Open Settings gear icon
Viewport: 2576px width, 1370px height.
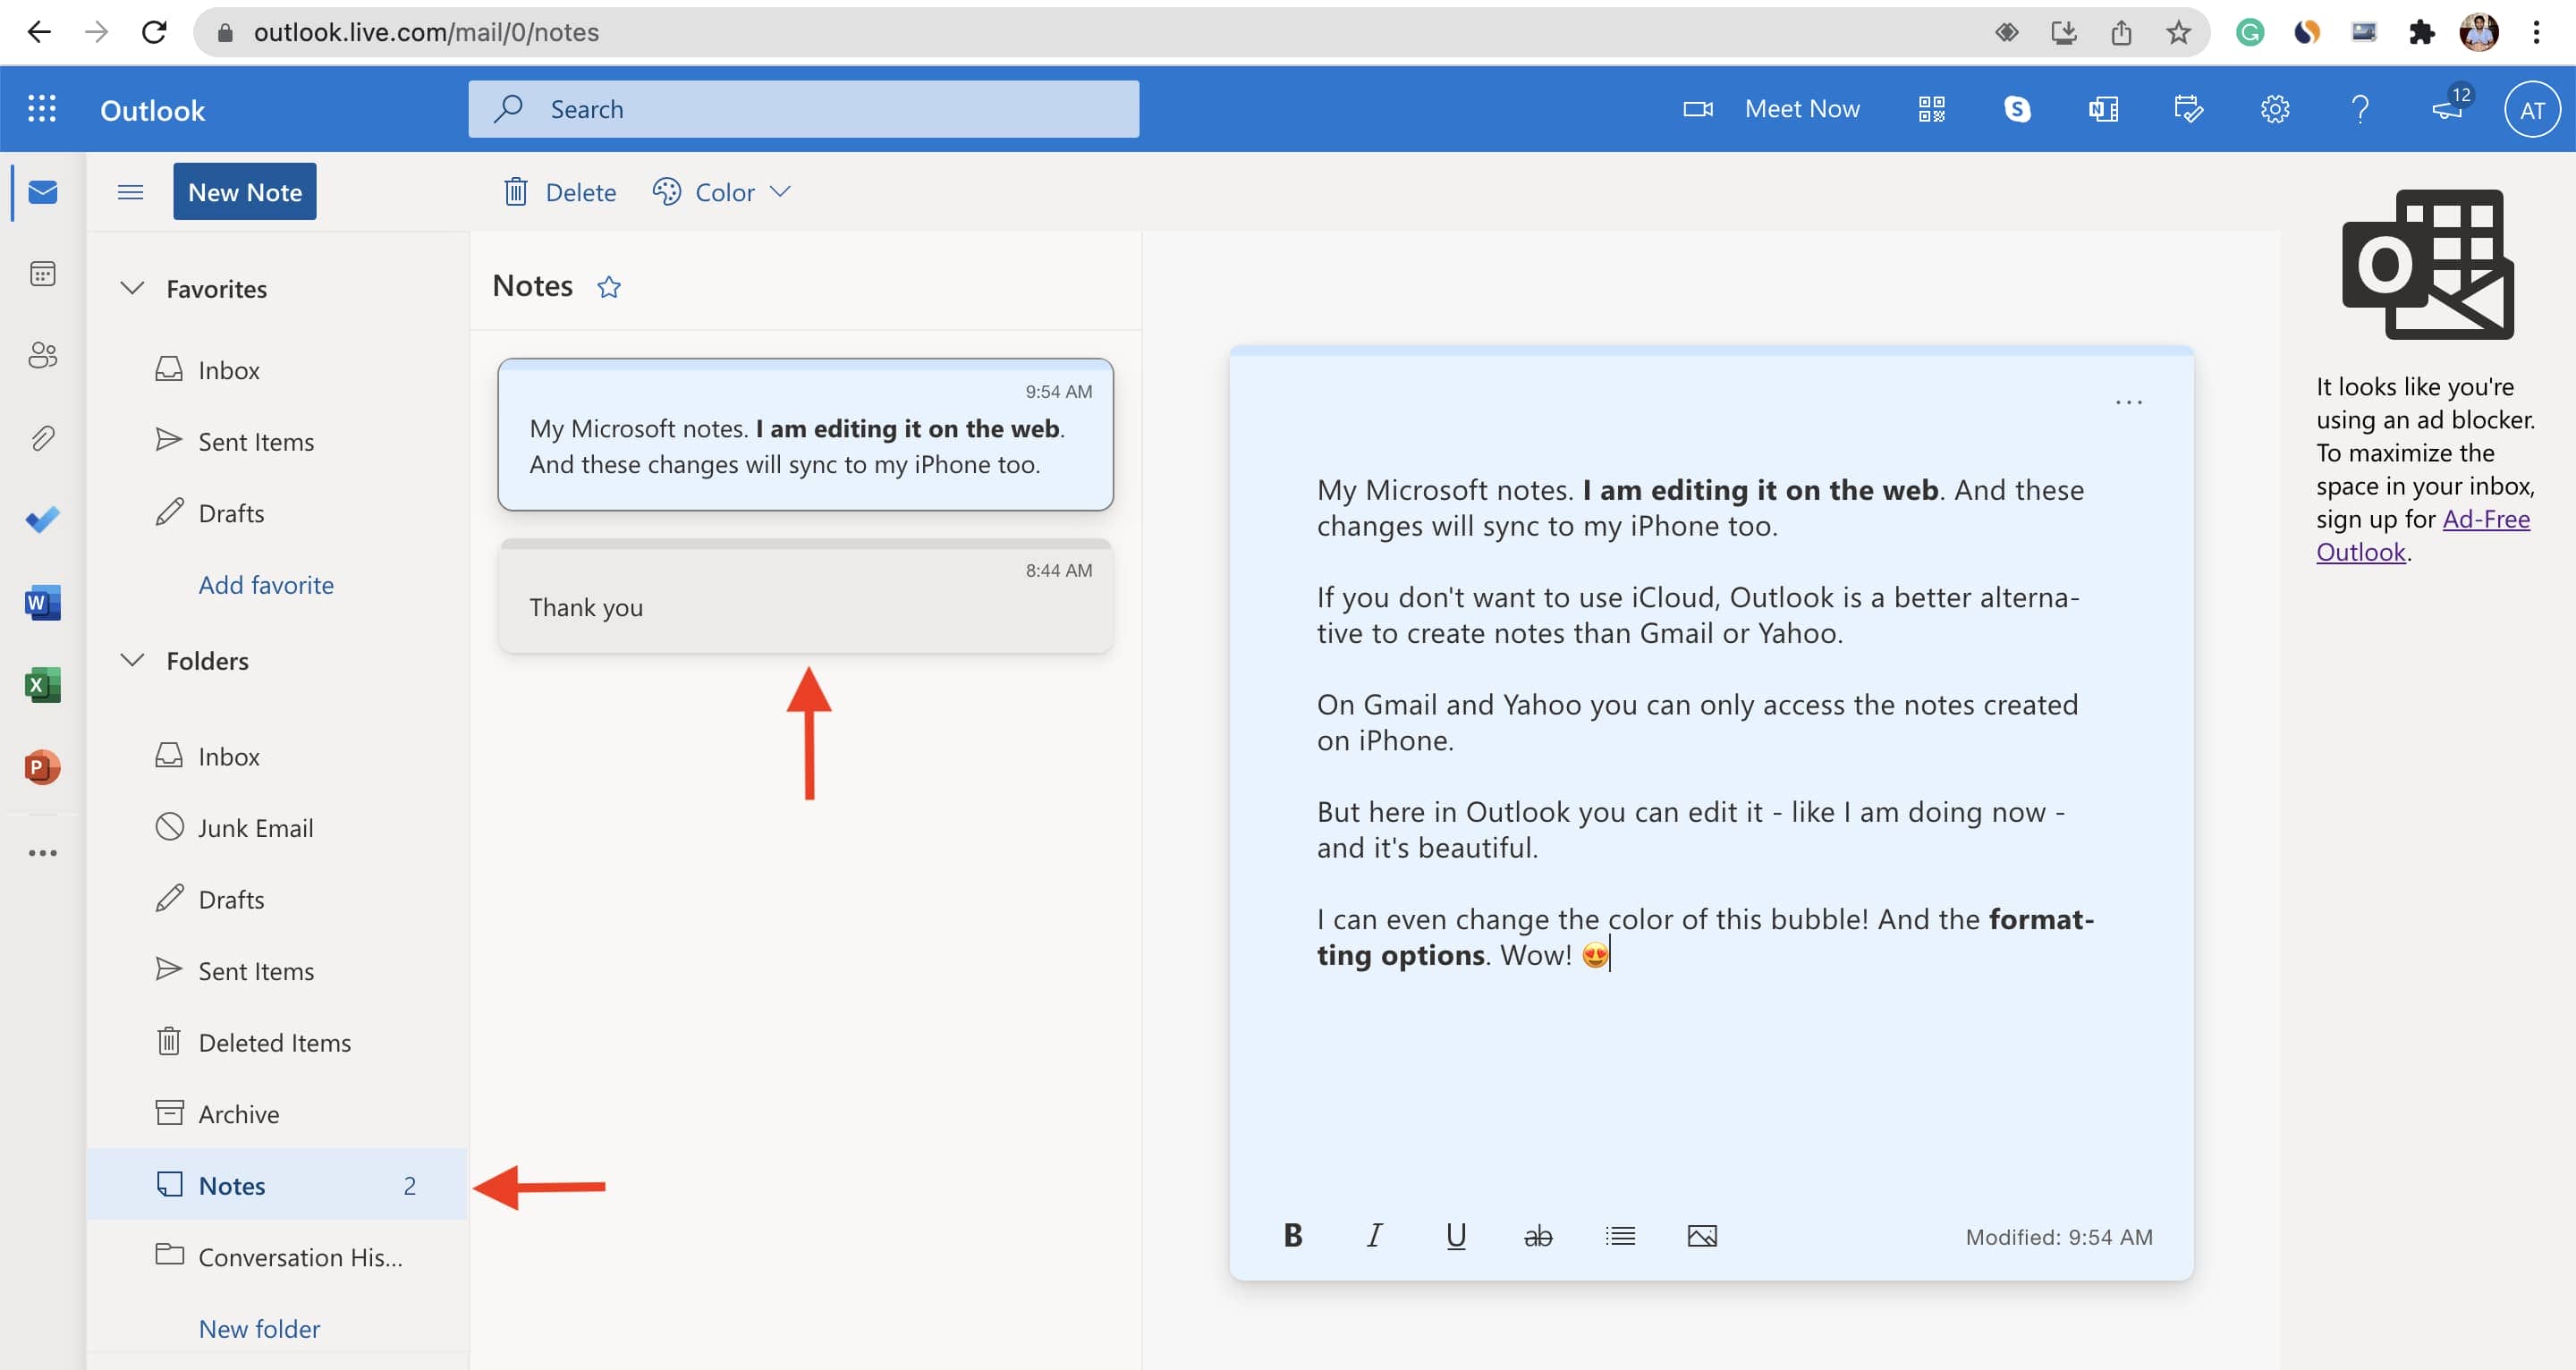pos(2274,109)
